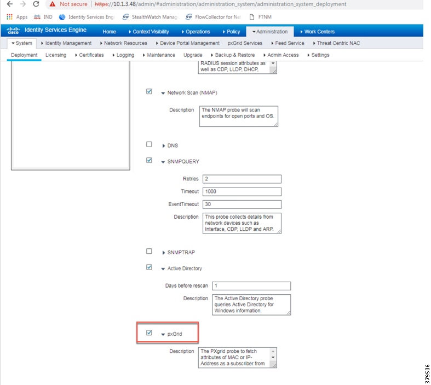This screenshot has width=431, height=385.
Task: Open Device Portal Management submenu
Action: click(x=188, y=43)
